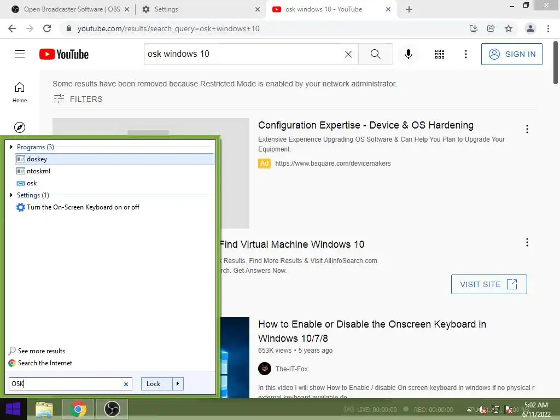
Task: Click the VISIT SITE button
Action: 489,284
